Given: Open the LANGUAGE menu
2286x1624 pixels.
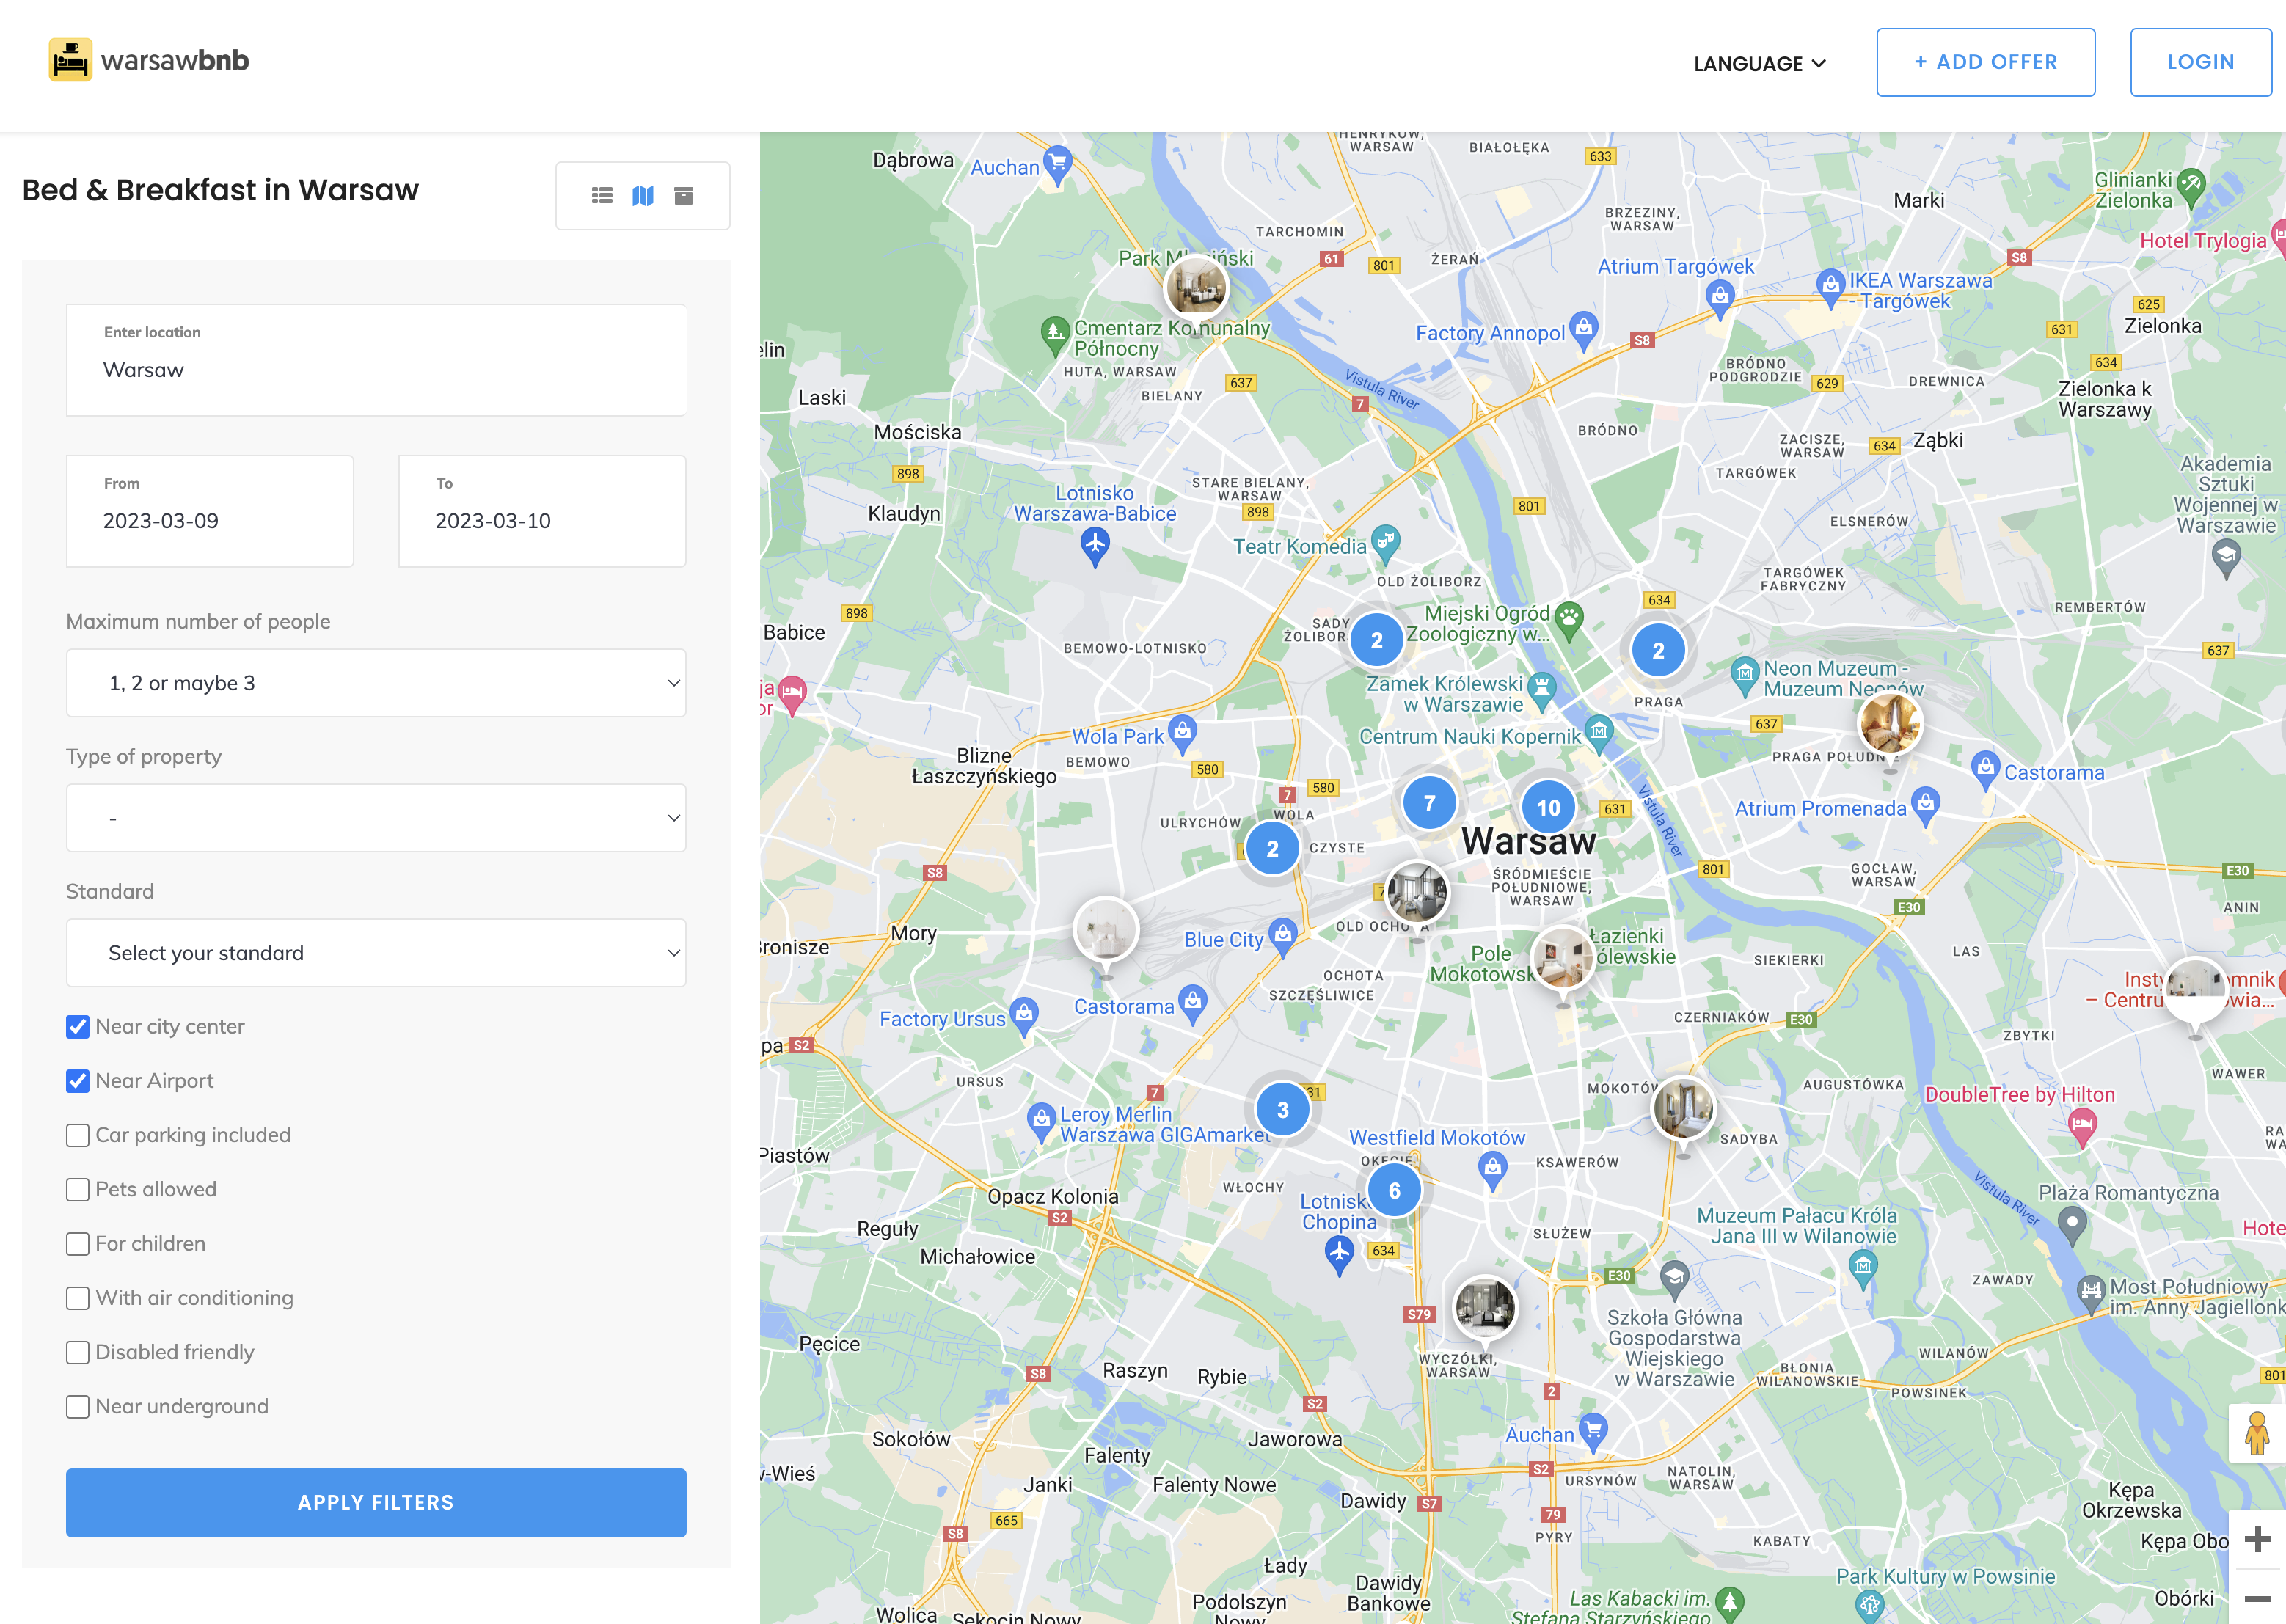Looking at the screenshot, I should click(1759, 63).
